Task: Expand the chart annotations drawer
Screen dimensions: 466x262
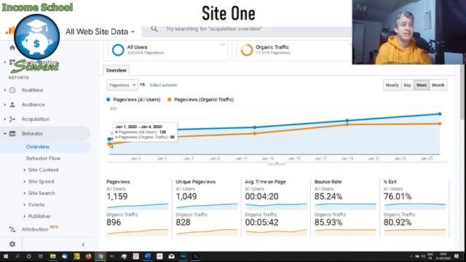Action: [x=277, y=163]
